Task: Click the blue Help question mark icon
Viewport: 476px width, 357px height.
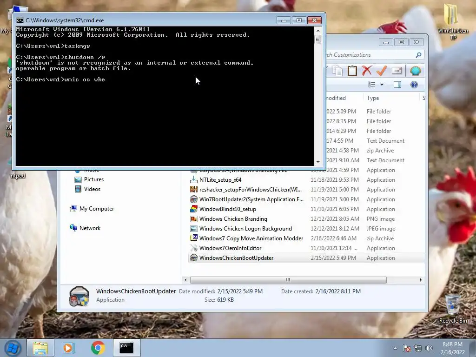Action: (x=414, y=85)
